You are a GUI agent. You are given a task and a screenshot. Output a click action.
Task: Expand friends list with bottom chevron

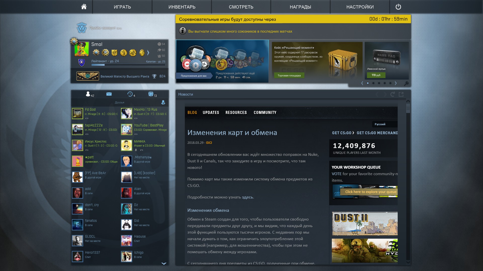click(x=164, y=263)
